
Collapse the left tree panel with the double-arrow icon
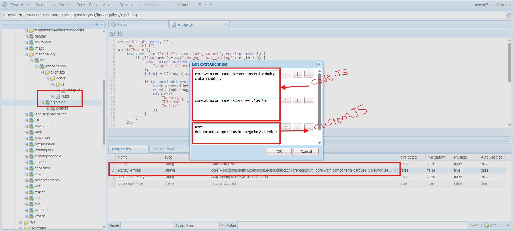pyautogui.click(x=102, y=25)
